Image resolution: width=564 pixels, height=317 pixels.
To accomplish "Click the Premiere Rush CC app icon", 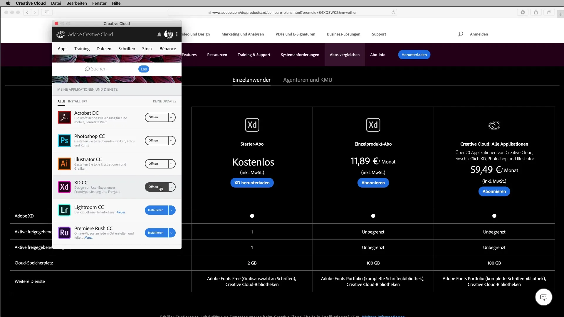I will coord(64,233).
